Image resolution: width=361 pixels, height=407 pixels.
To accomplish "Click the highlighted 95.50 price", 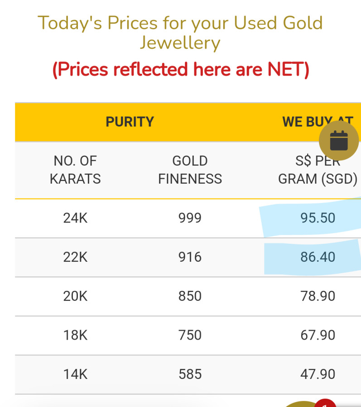I will point(318,218).
